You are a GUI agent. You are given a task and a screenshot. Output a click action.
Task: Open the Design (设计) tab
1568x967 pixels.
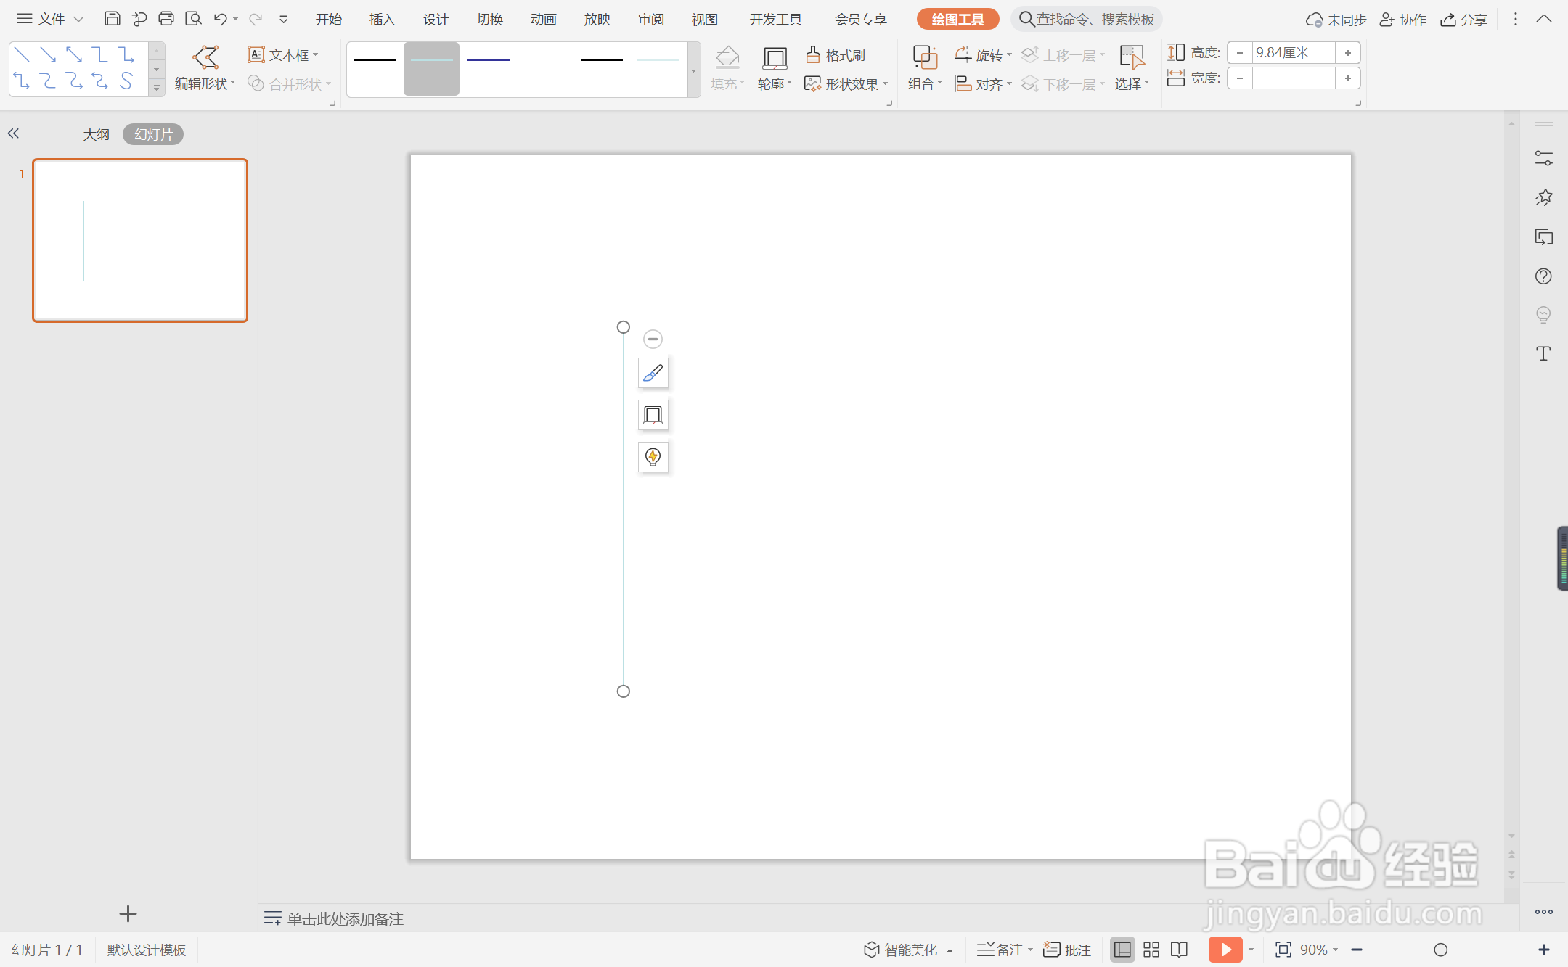coord(436,20)
